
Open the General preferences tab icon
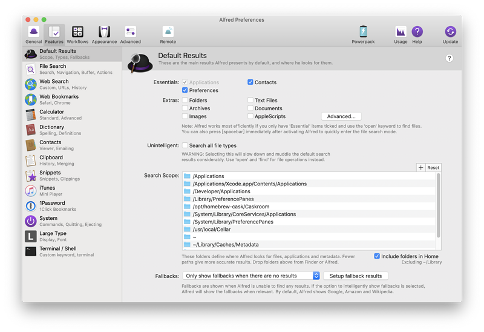(33, 32)
